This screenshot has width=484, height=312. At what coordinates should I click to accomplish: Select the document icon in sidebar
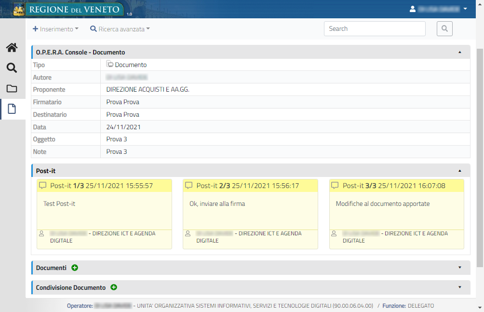click(x=12, y=109)
